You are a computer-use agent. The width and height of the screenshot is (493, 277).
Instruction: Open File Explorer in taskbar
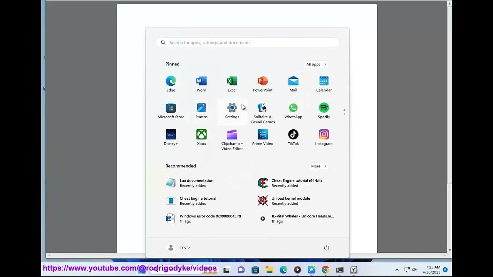click(x=269, y=270)
